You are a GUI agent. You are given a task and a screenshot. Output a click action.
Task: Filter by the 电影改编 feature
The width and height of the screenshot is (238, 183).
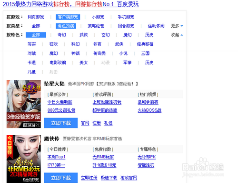pos(58,63)
